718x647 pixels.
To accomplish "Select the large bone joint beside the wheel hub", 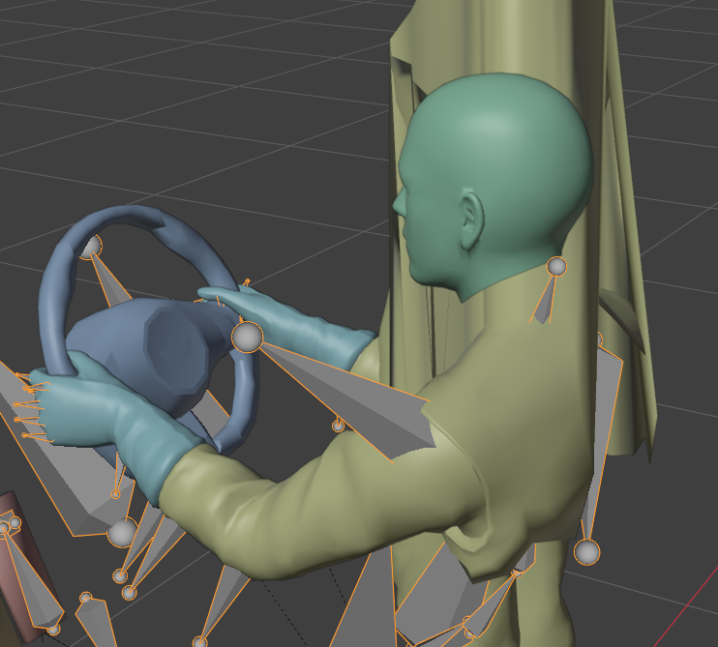I will click(x=248, y=338).
